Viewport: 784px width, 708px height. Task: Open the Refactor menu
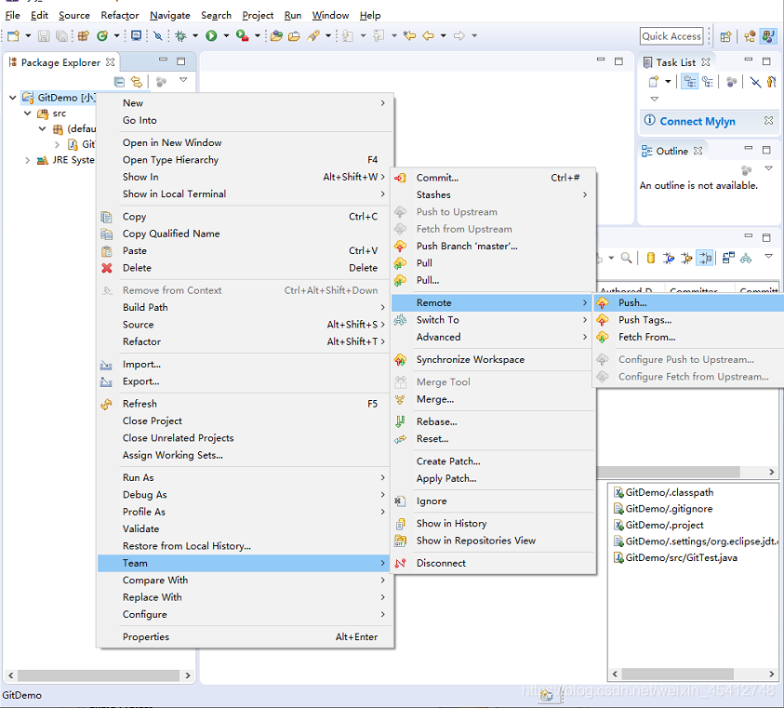point(120,16)
